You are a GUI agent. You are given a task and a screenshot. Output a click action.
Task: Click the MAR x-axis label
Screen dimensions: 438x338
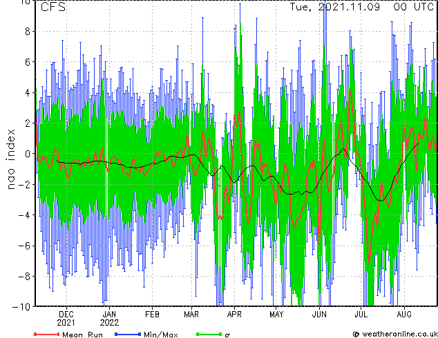click(x=191, y=315)
